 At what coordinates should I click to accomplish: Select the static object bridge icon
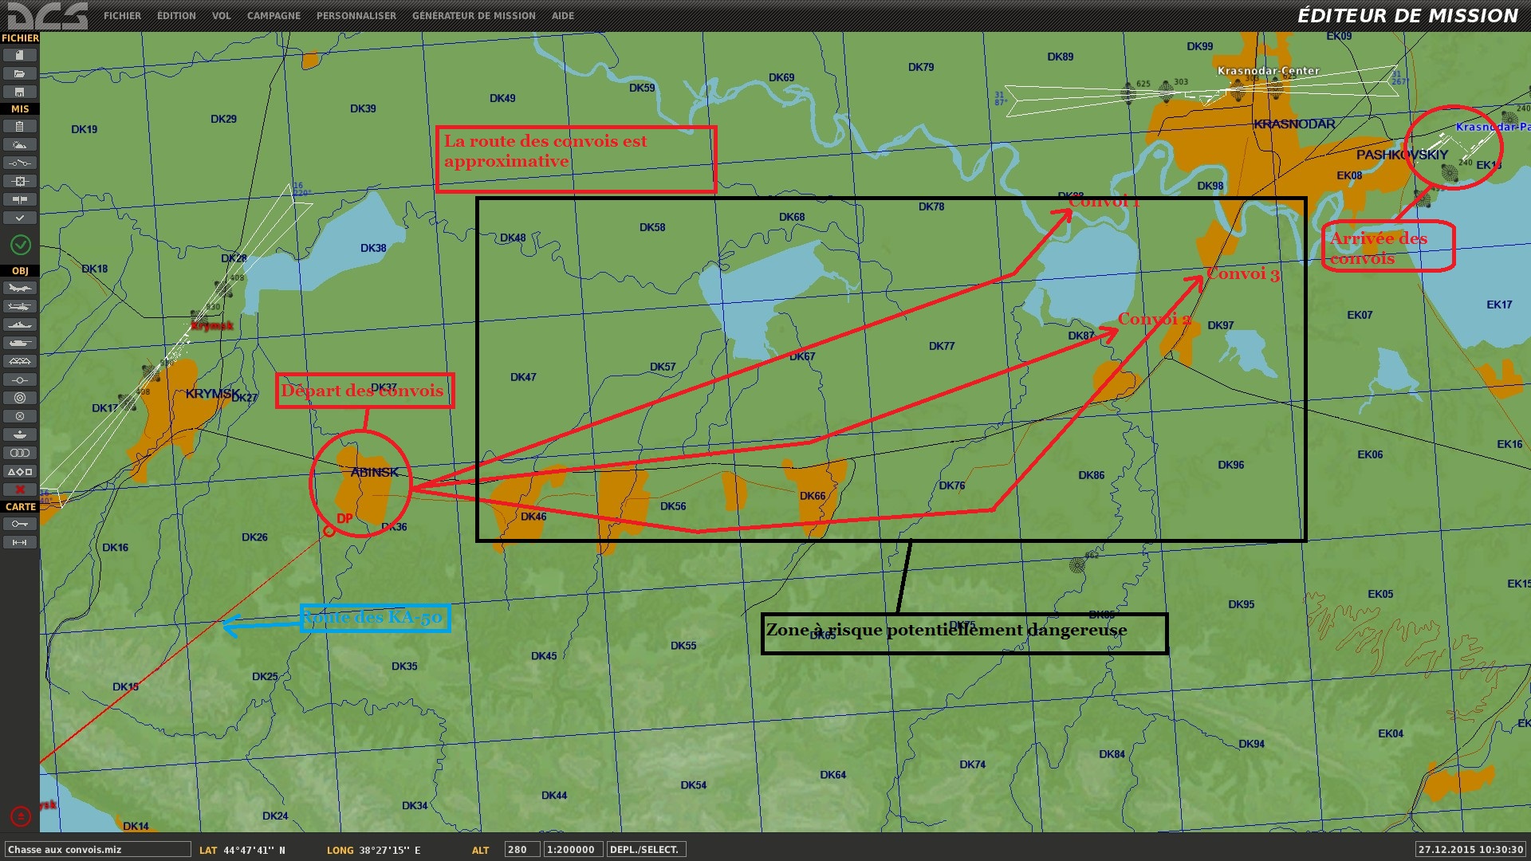pos(20,361)
